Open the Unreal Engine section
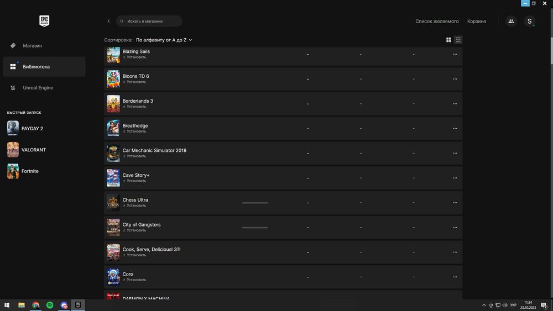The height and width of the screenshot is (311, 553). click(38, 88)
